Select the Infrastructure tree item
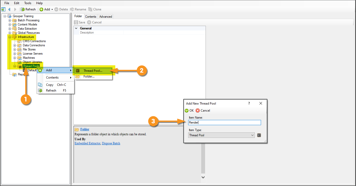The height and width of the screenshot is (186, 356). click(x=26, y=37)
